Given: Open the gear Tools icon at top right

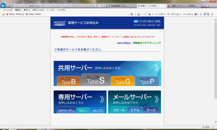Looking at the screenshot, I should (215, 6).
